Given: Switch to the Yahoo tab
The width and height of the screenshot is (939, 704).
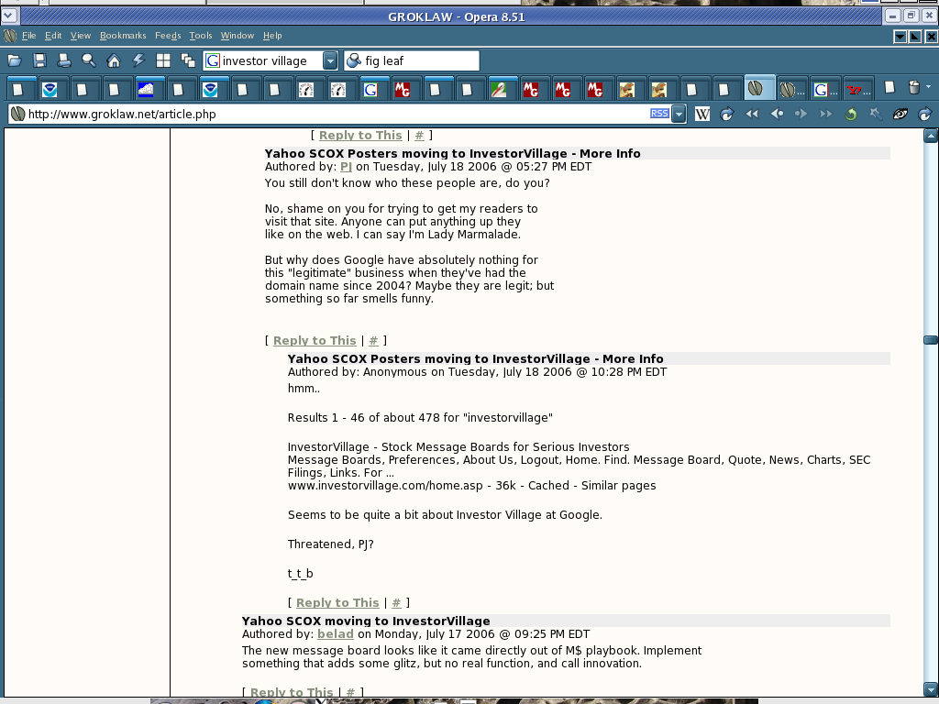Looking at the screenshot, I should (857, 89).
